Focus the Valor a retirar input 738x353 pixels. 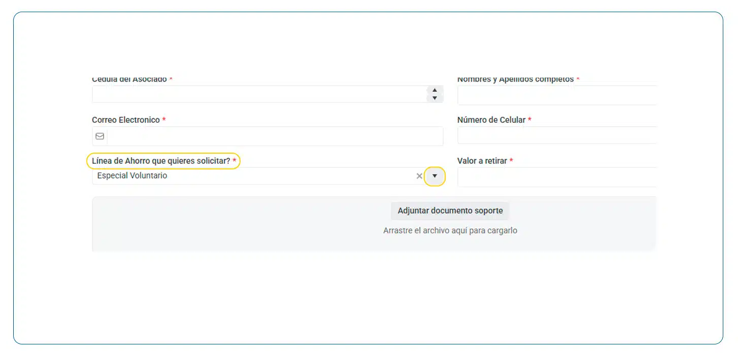(x=556, y=178)
